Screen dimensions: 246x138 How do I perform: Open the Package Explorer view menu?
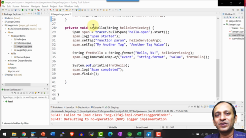pos(42,14)
